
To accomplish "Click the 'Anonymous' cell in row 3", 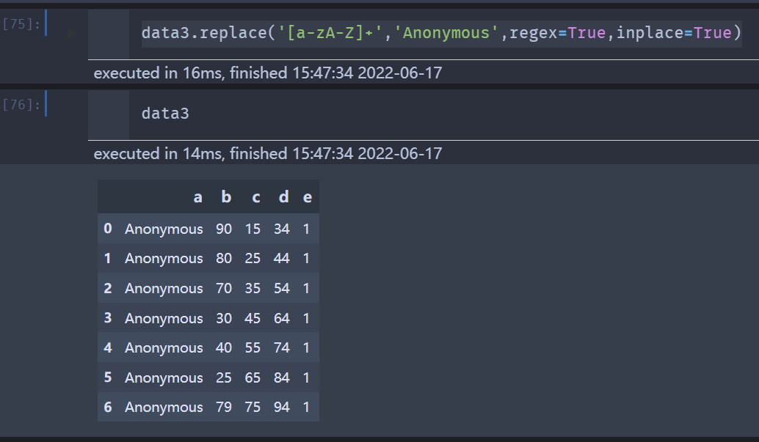I will click(164, 318).
